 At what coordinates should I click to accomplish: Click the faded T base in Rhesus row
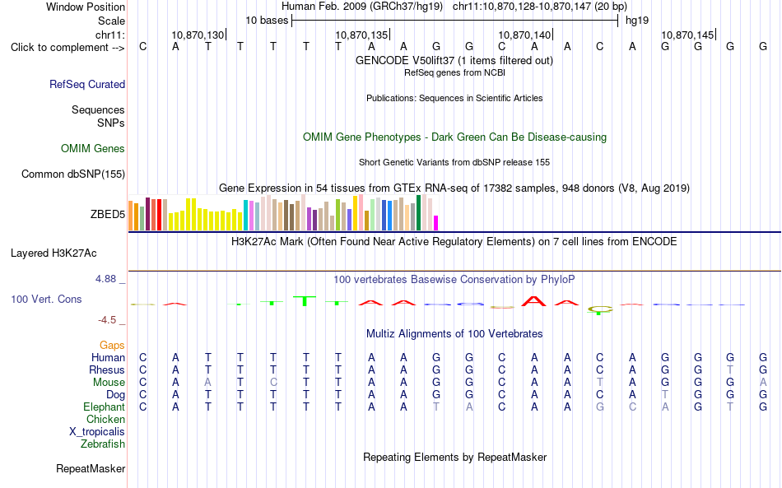click(x=730, y=369)
